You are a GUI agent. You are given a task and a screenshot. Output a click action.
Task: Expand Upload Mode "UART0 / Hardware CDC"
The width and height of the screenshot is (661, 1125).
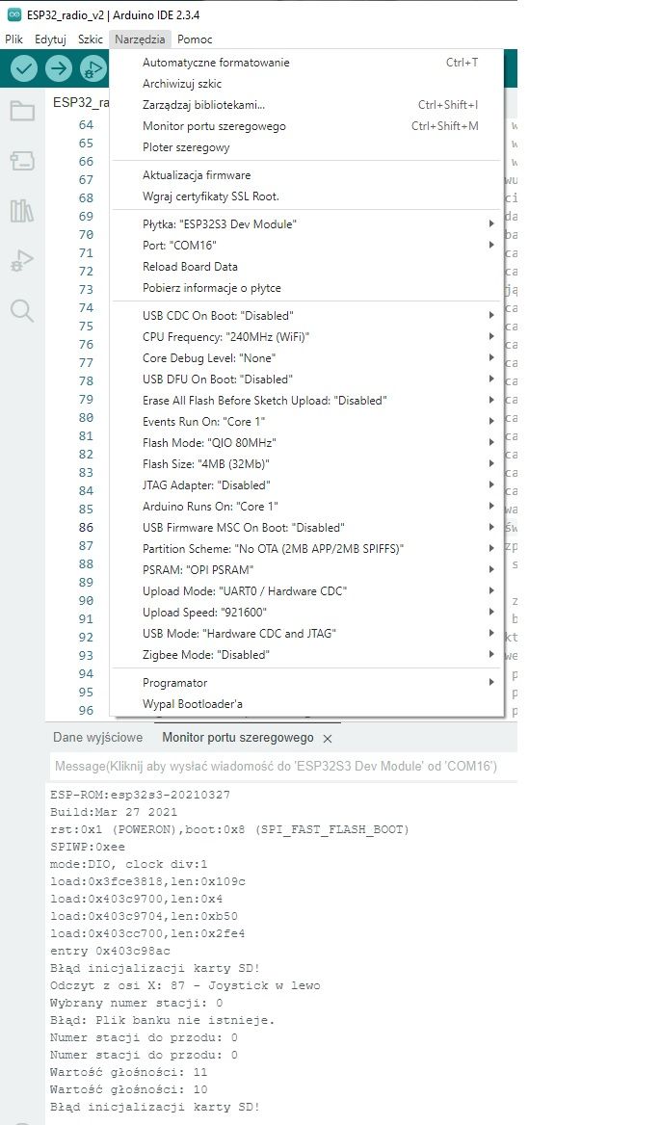[306, 591]
